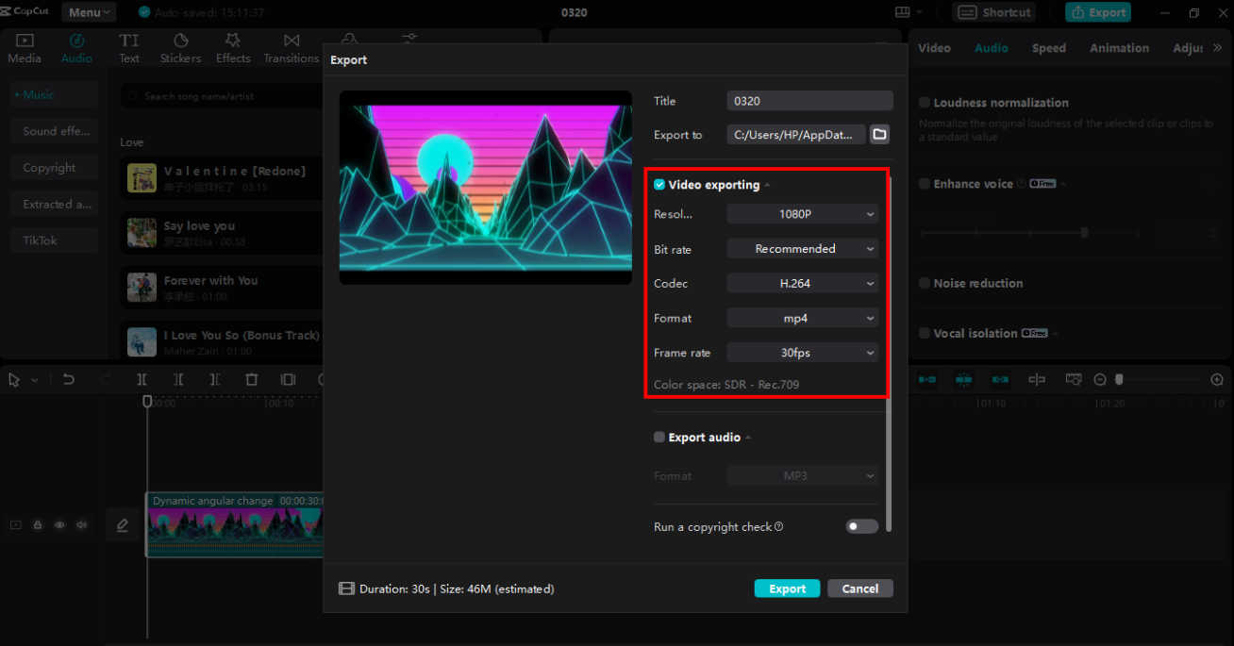1234x646 pixels.
Task: Open the Menu dropdown in title bar
Action: click(90, 12)
